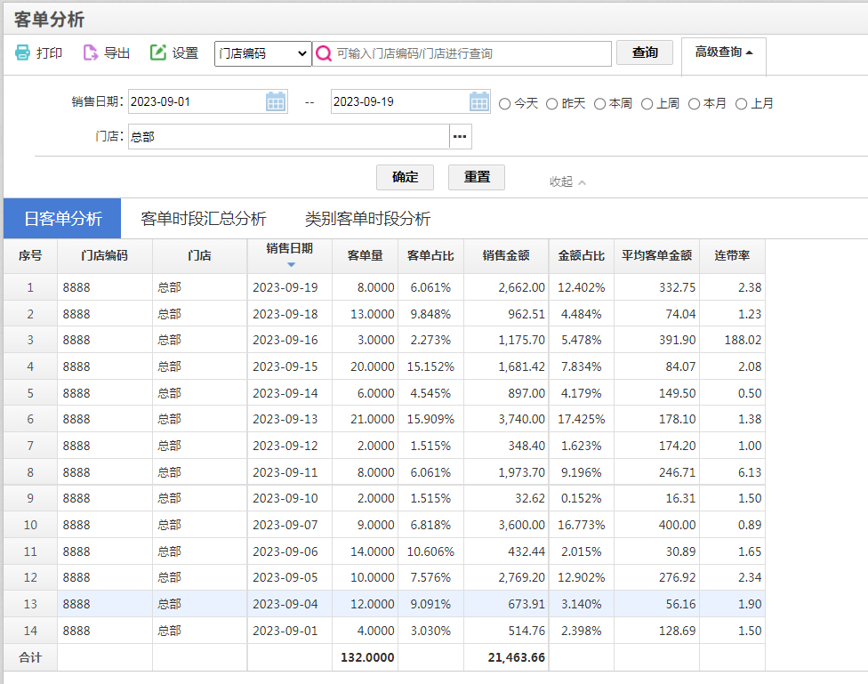Screen dimensions: 868x684
Task: Open the start date calendar icon
Action: click(276, 102)
